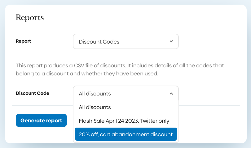Click description line mentioning CSV file
The image size is (251, 148).
pos(120,66)
